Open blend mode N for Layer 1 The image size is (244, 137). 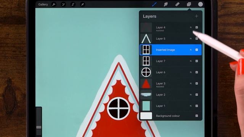(x=191, y=106)
